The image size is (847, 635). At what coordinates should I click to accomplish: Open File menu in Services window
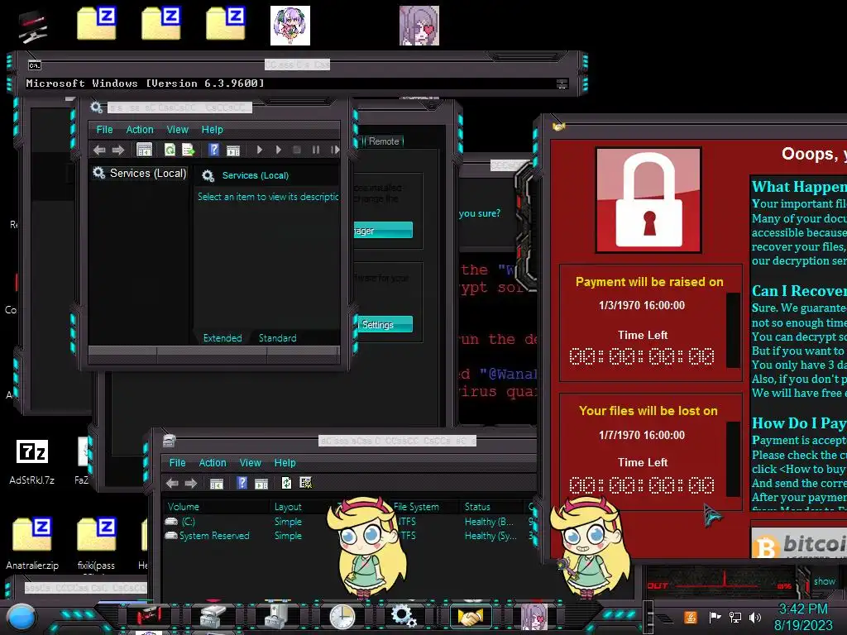coord(104,130)
